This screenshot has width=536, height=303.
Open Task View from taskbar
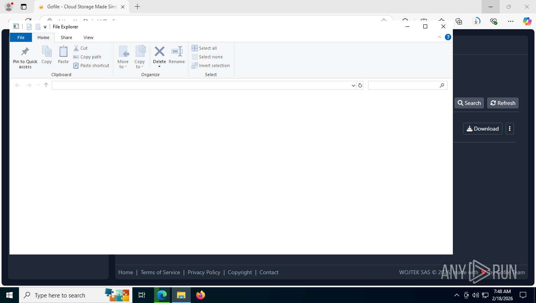142,295
